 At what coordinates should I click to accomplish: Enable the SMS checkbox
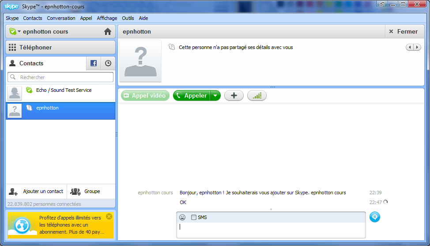pyautogui.click(x=194, y=217)
